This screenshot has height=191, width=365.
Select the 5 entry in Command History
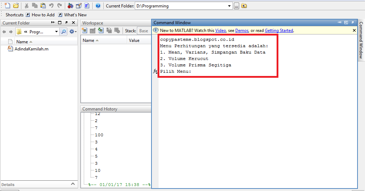tap(96, 156)
